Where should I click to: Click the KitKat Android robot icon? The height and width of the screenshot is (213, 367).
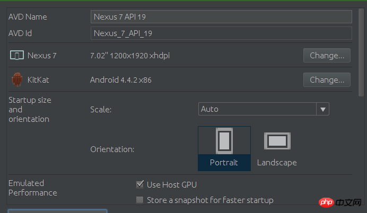click(x=17, y=79)
